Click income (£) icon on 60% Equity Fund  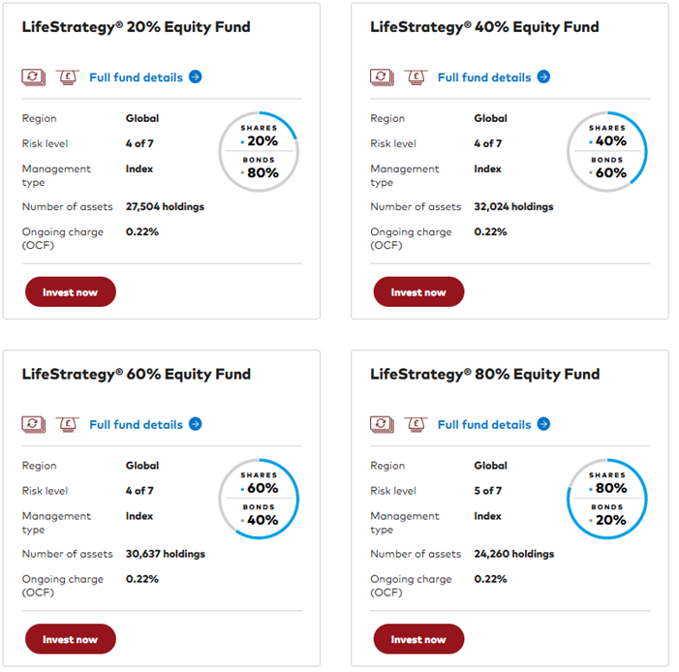68,424
